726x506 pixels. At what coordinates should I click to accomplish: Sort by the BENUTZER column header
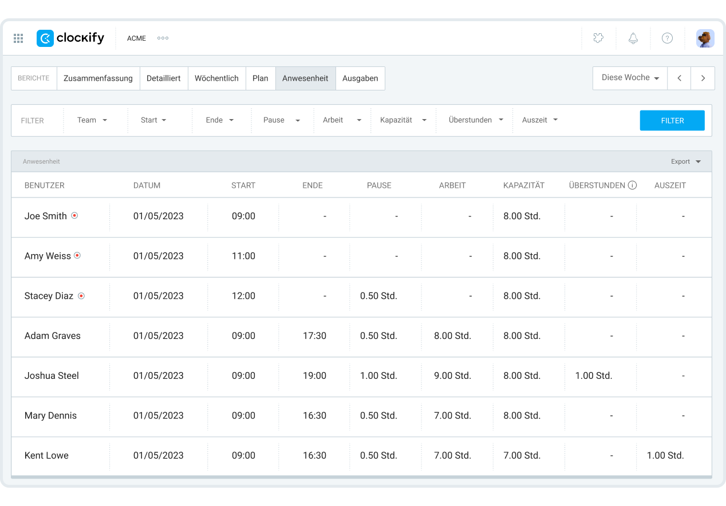tap(45, 185)
